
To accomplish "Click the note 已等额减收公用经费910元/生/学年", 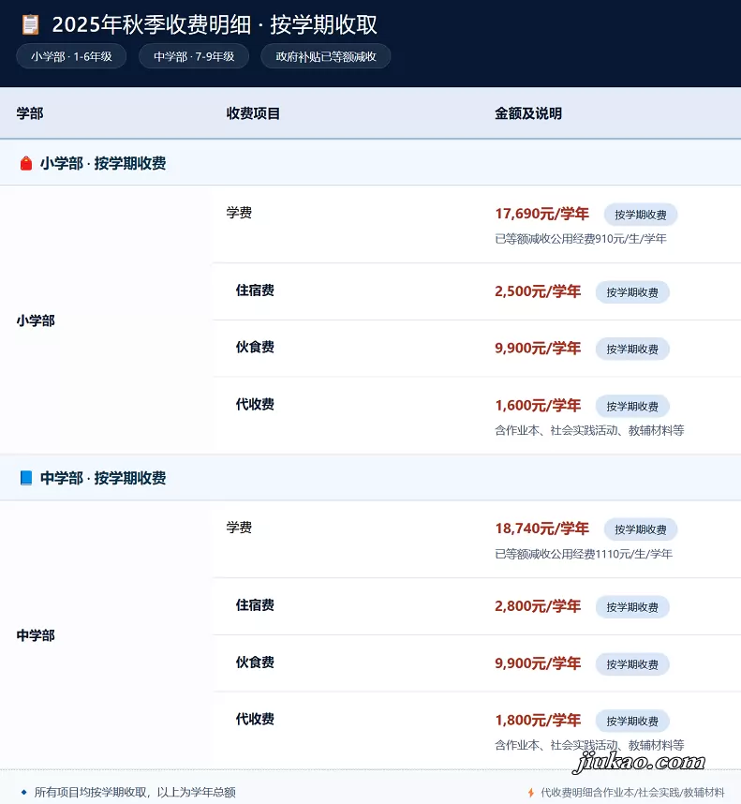I will tap(581, 239).
